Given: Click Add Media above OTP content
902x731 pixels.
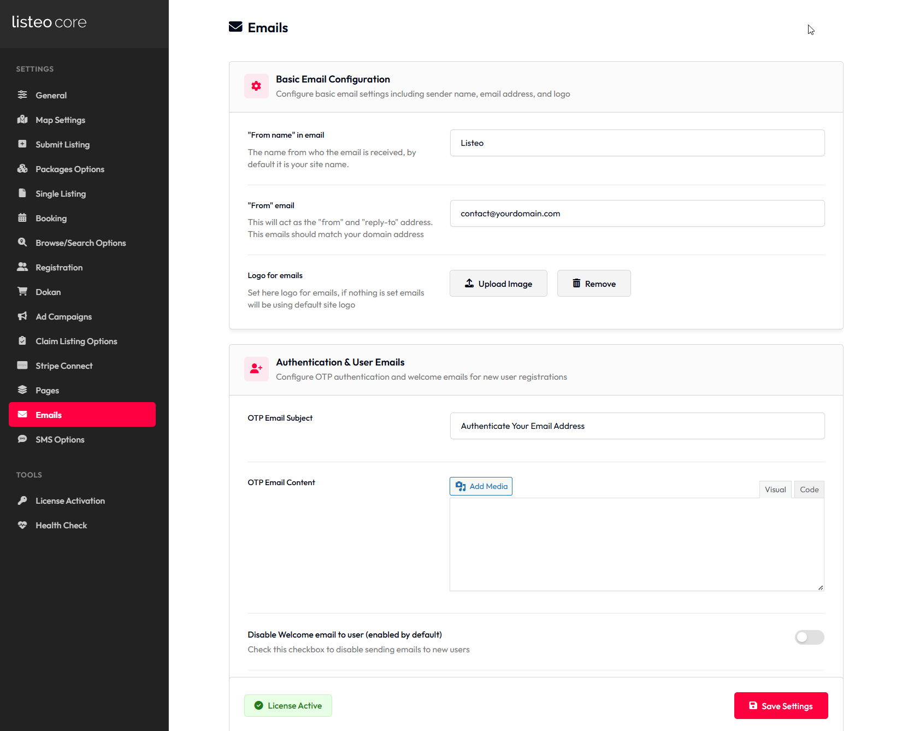Looking at the screenshot, I should pyautogui.click(x=481, y=486).
